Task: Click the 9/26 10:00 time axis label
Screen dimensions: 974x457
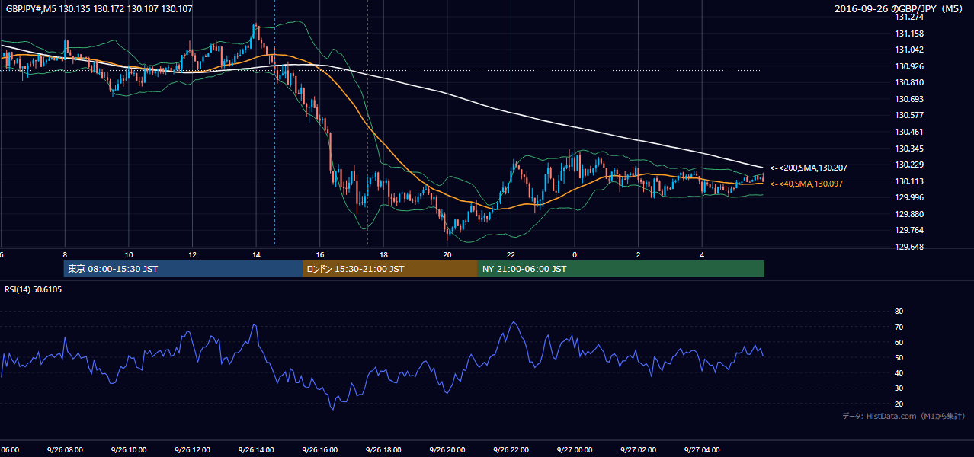Action: 128,450
